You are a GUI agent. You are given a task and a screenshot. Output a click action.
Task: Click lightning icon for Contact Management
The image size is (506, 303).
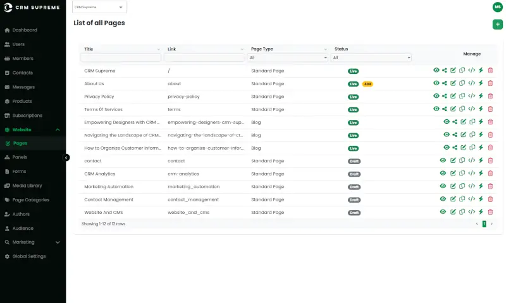coord(481,199)
